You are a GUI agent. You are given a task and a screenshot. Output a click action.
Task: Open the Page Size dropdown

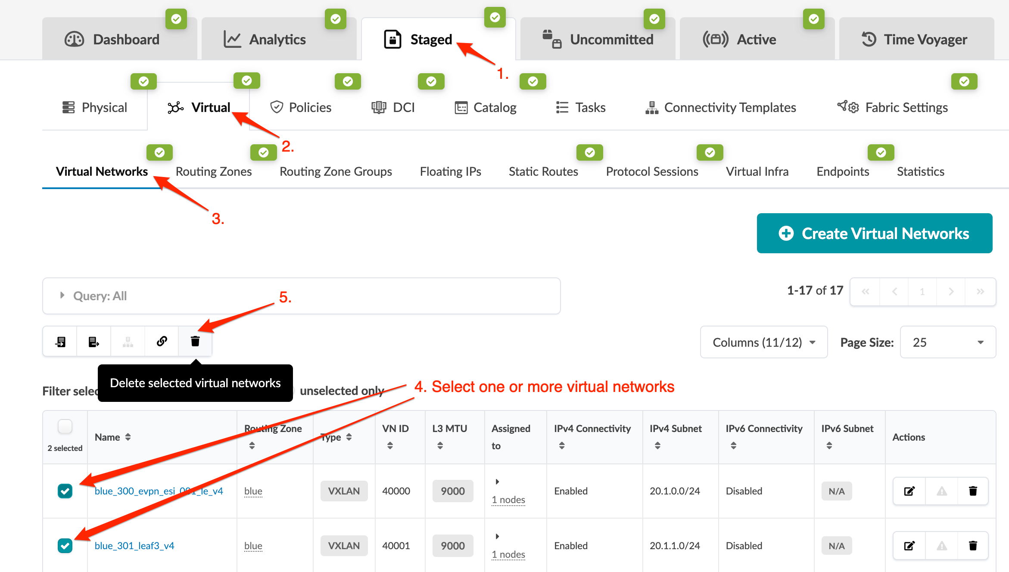947,342
